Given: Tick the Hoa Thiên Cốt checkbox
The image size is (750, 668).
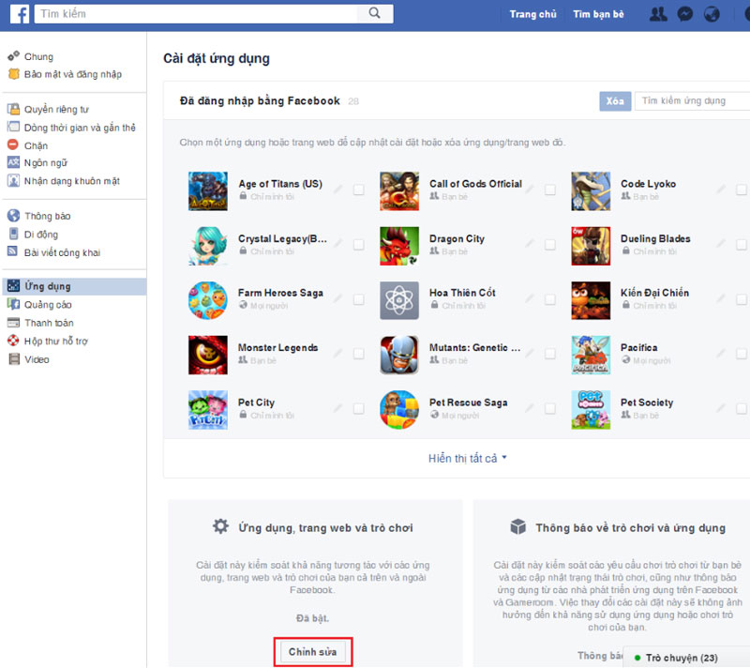Looking at the screenshot, I should tap(550, 299).
